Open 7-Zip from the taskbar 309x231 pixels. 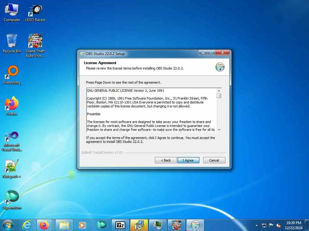[x=120, y=225]
